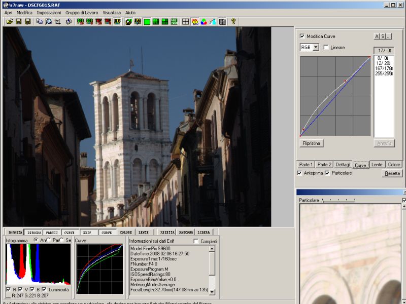Click the first PSD export icon
406x304 pixels.
(80, 22)
